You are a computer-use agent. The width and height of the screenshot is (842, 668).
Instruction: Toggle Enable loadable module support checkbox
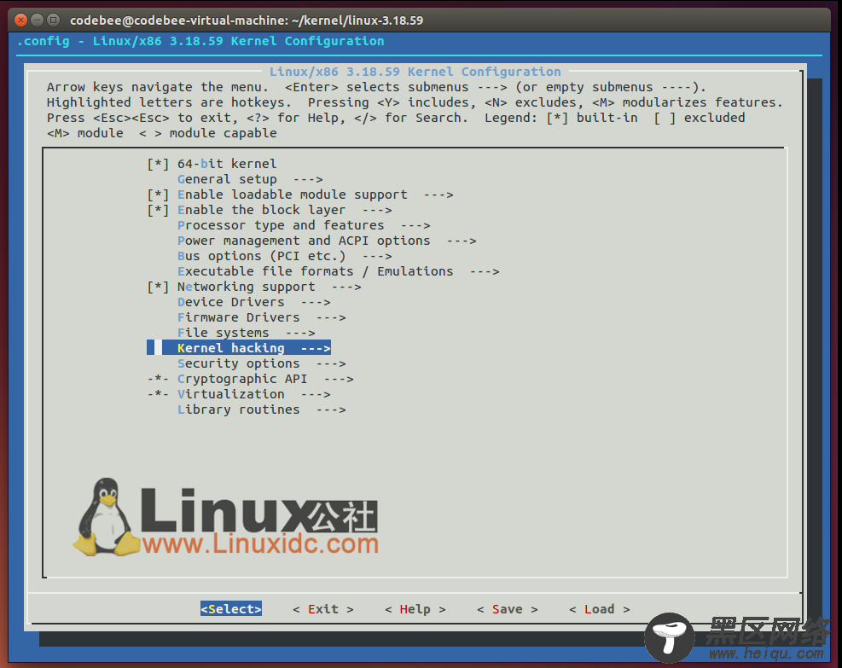click(x=158, y=195)
